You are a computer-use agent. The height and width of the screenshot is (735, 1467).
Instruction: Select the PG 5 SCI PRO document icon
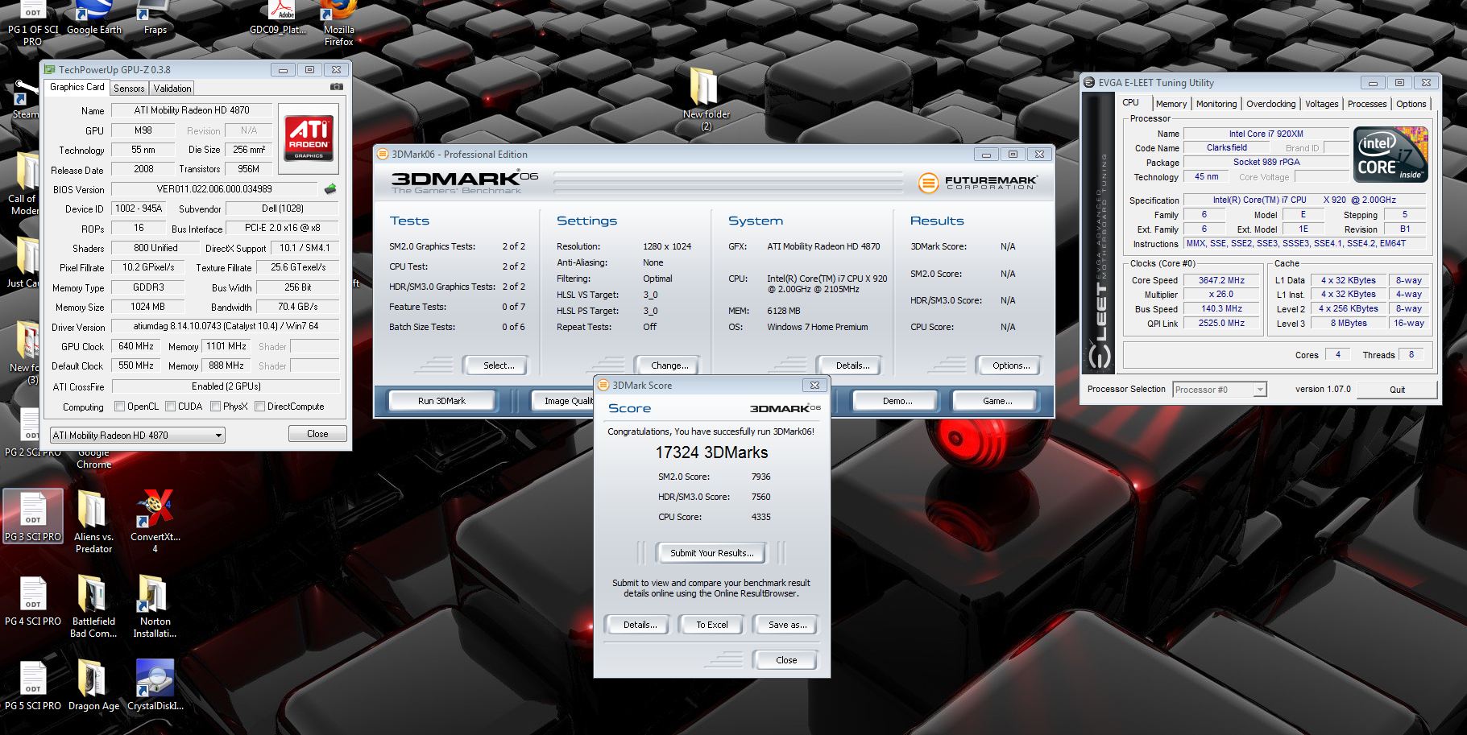(33, 687)
